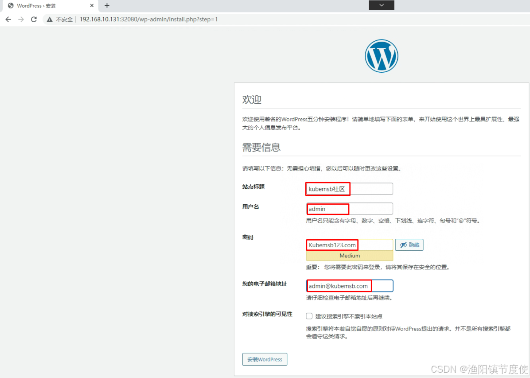Expand the dark chevron dropdown at top
This screenshot has height=378, width=530.
[381, 5]
